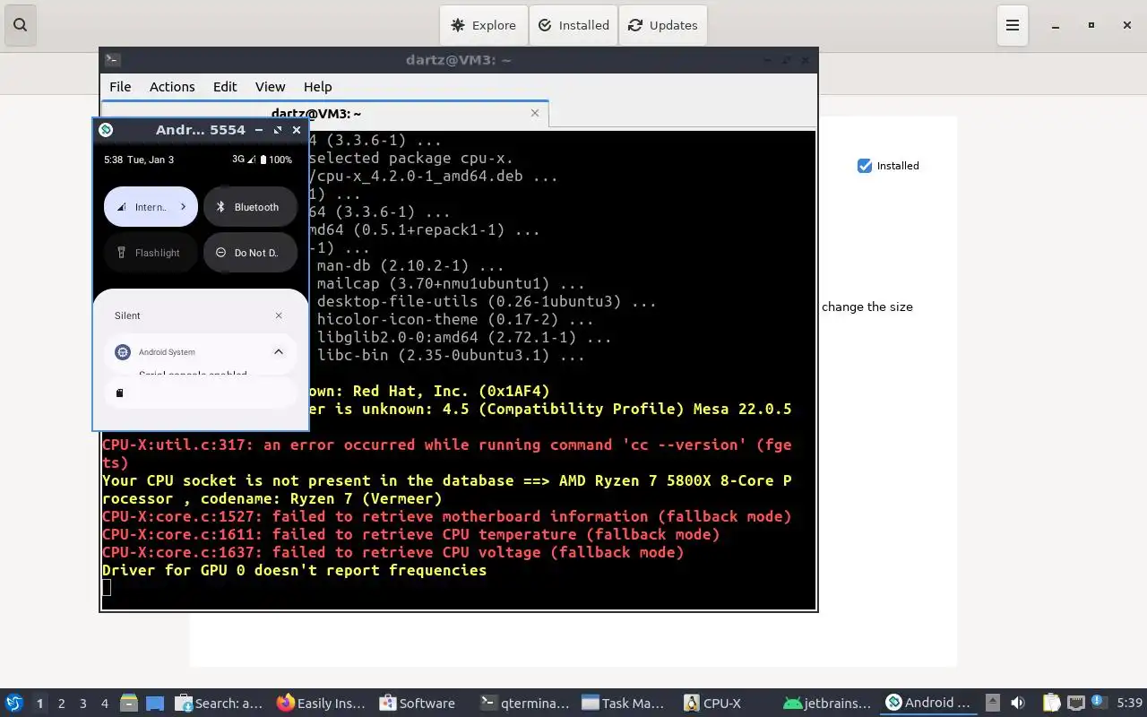Open the terminal View menu
This screenshot has width=1147, height=717.
(270, 87)
